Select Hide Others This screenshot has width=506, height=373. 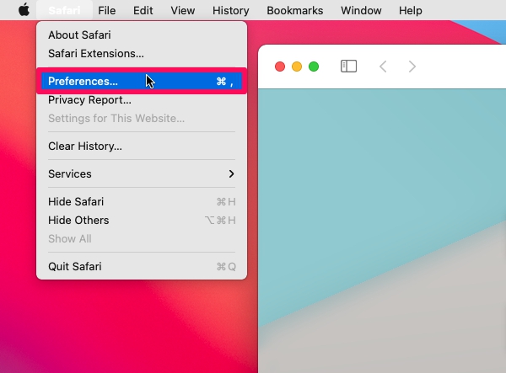pyautogui.click(x=142, y=221)
